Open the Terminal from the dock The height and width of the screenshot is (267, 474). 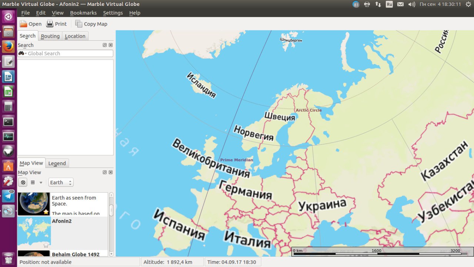pos(8,121)
